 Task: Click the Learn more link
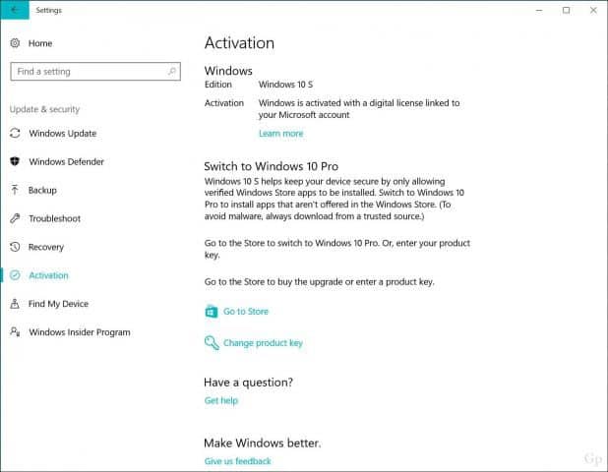[280, 134]
